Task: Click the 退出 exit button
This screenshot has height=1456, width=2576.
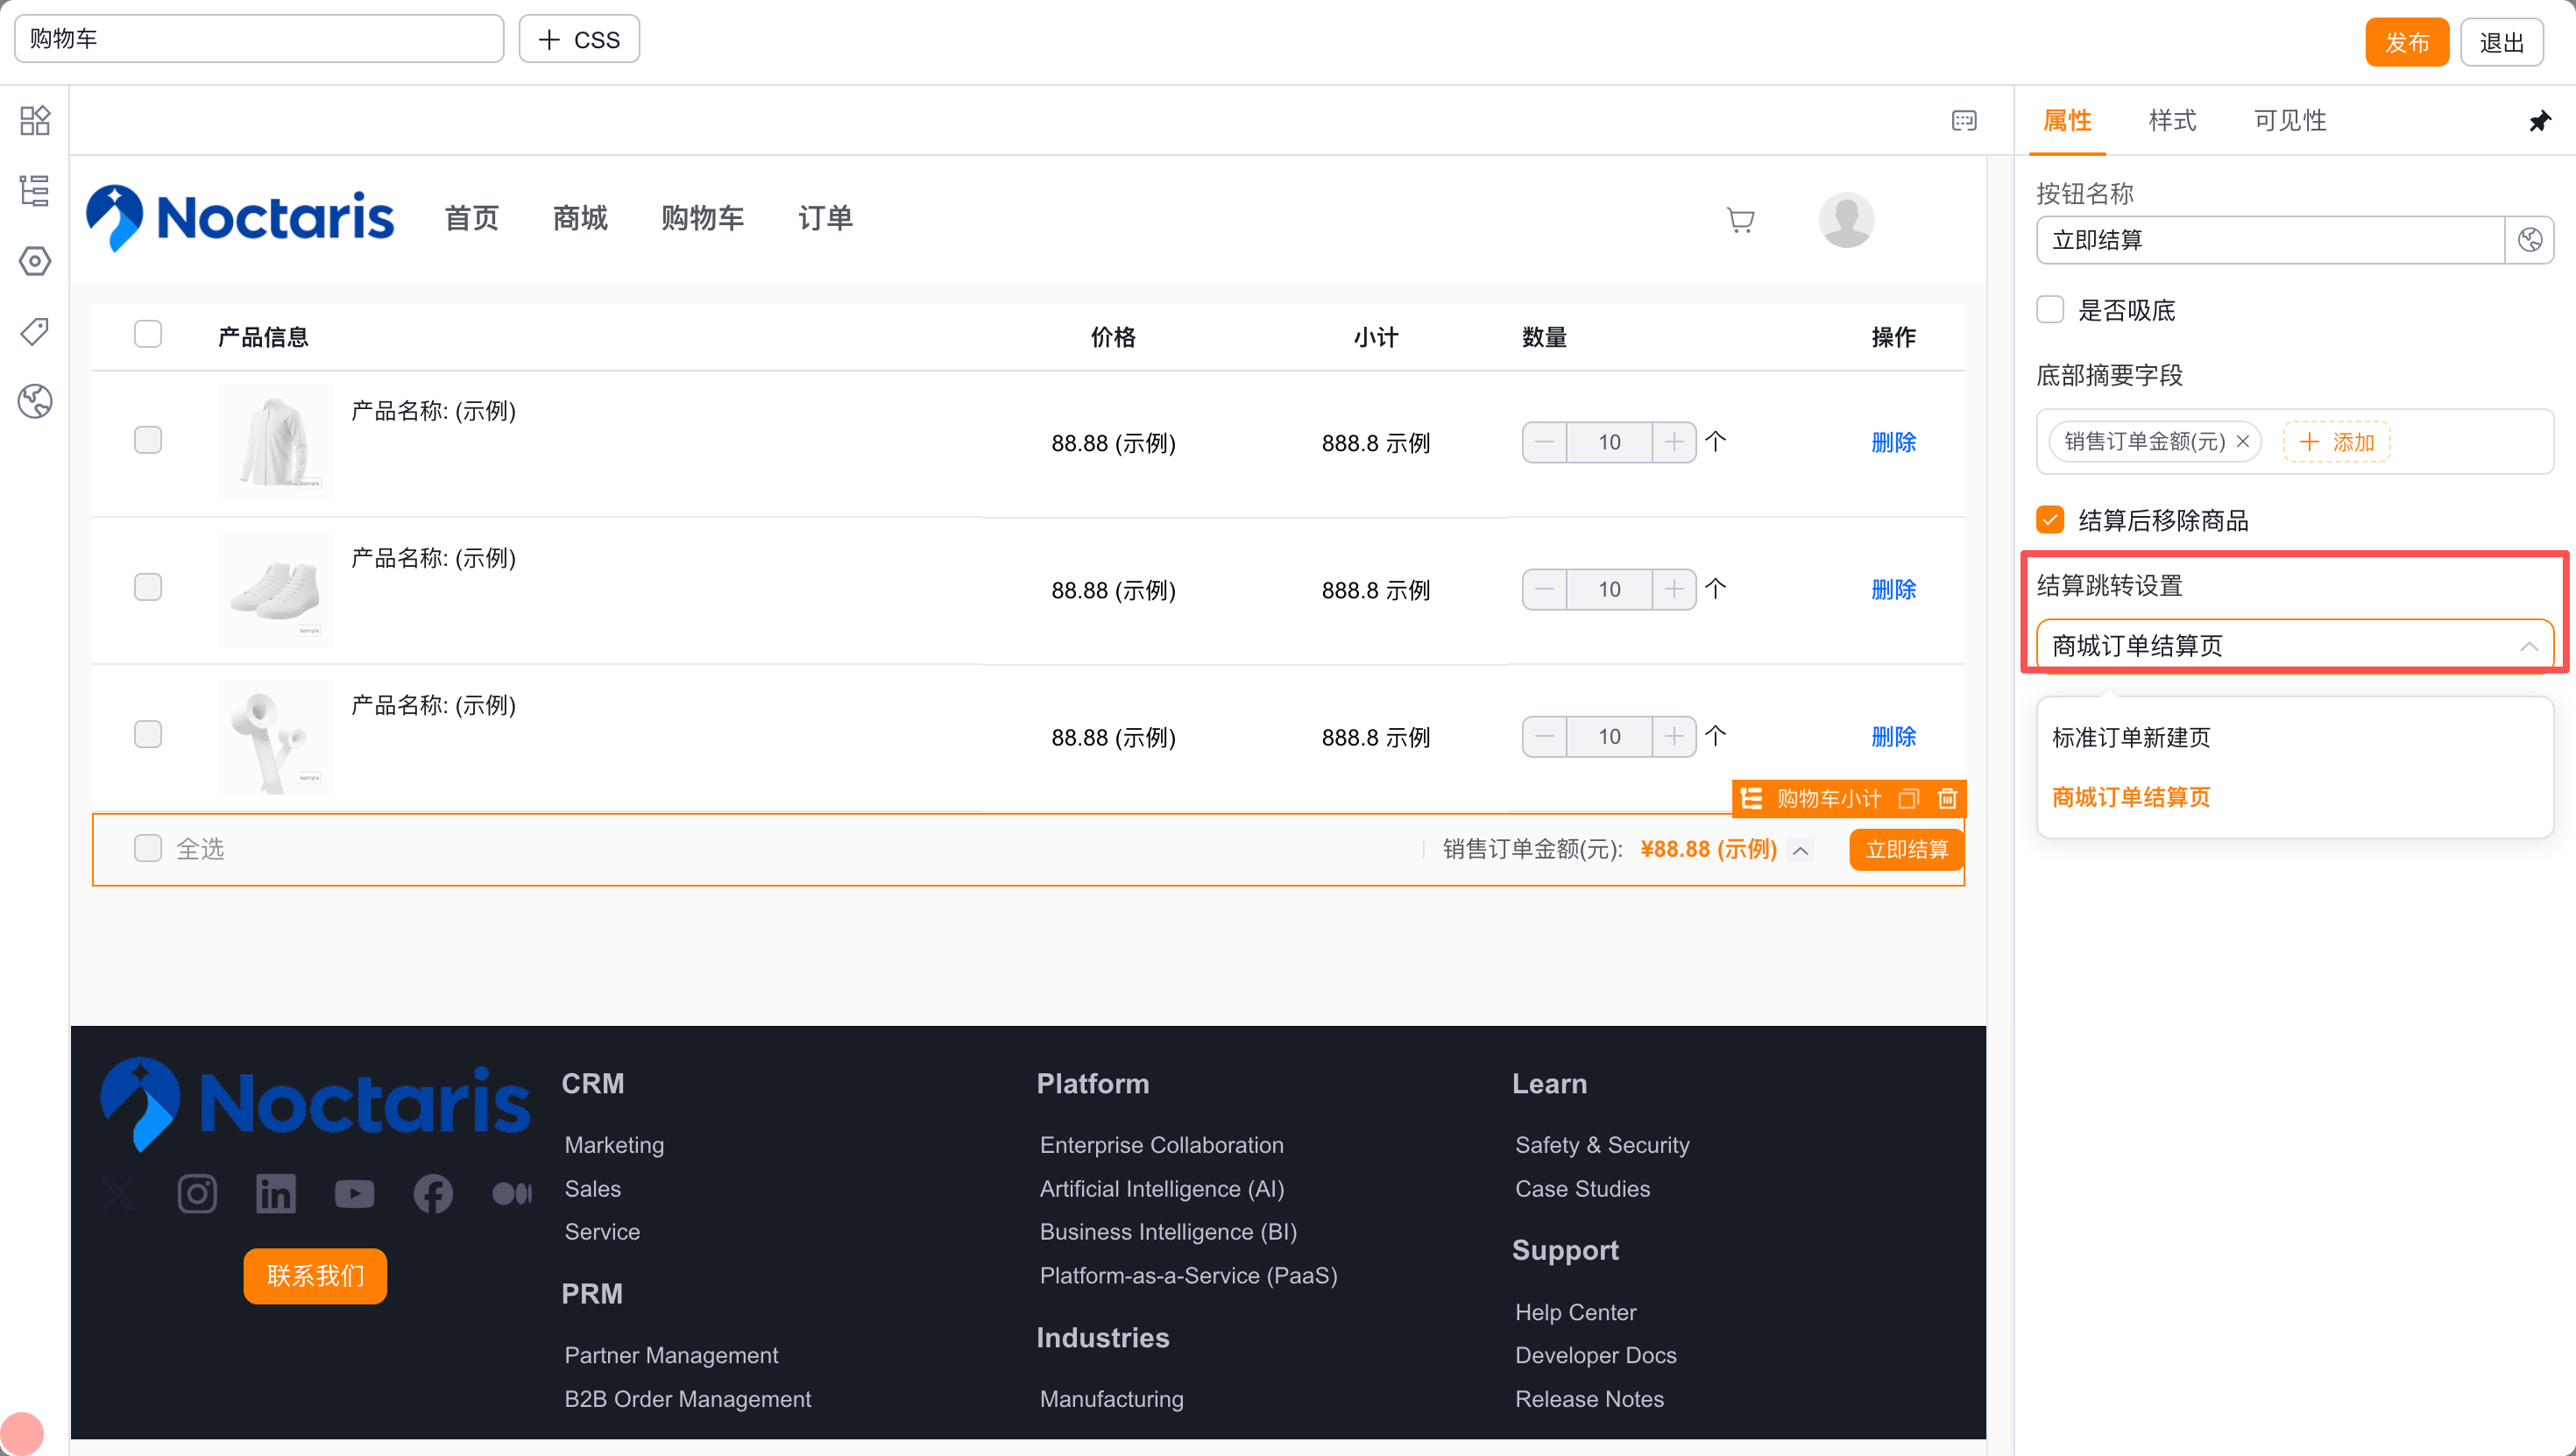Action: point(2502,42)
